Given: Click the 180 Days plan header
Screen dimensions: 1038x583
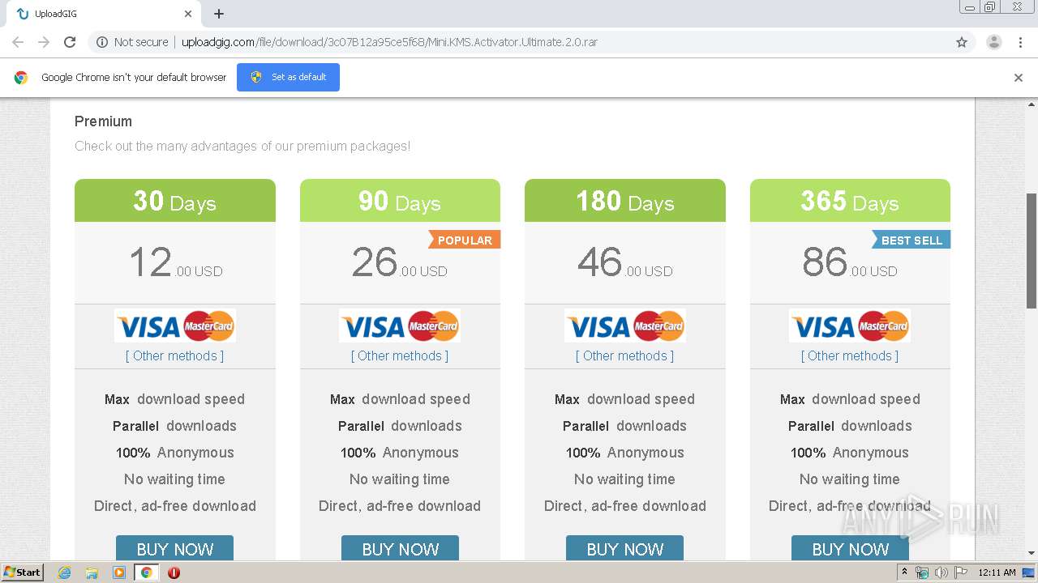Looking at the screenshot, I should click(x=625, y=201).
